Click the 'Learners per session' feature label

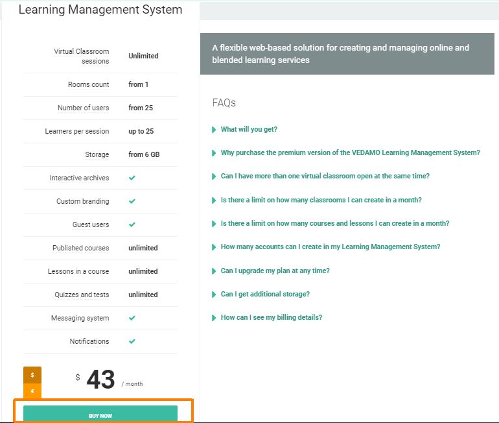tap(77, 131)
